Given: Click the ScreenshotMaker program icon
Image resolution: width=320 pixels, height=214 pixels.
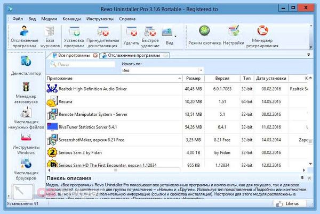Looking at the screenshot, I should coord(52,140).
